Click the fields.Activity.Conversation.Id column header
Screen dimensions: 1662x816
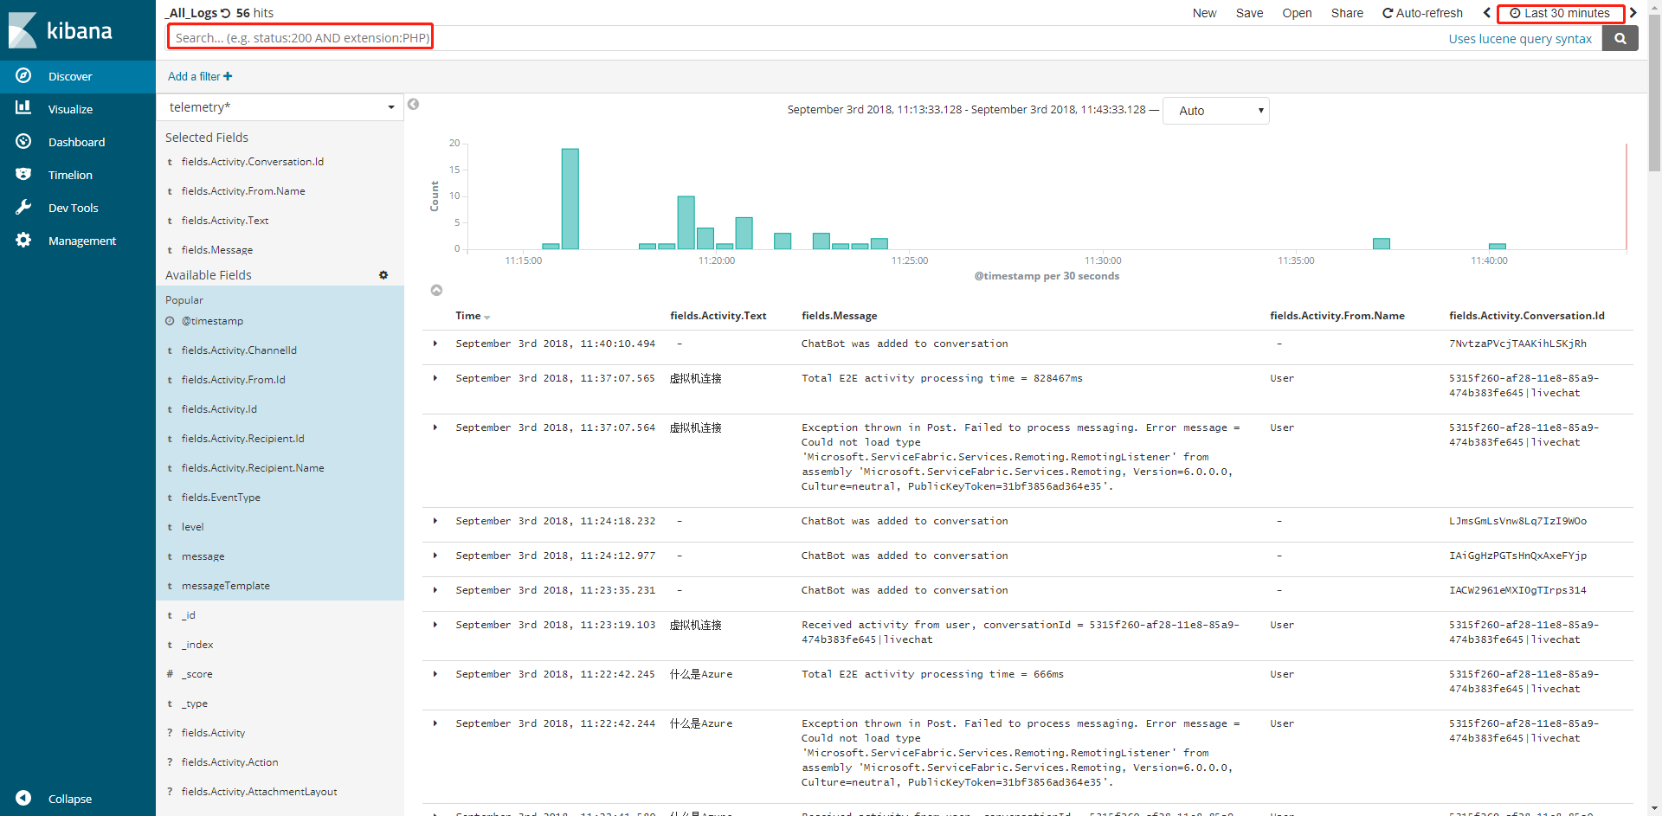1526,316
